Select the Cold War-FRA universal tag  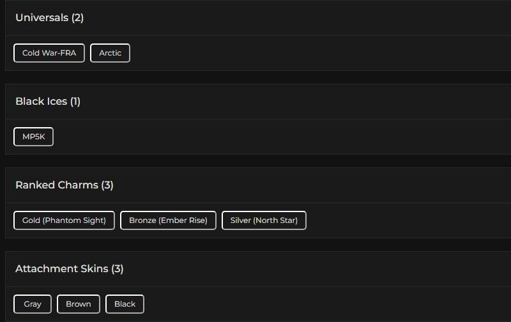[49, 53]
